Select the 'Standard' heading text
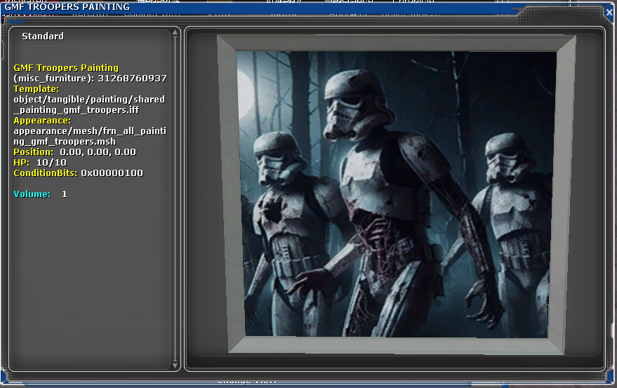 (43, 36)
